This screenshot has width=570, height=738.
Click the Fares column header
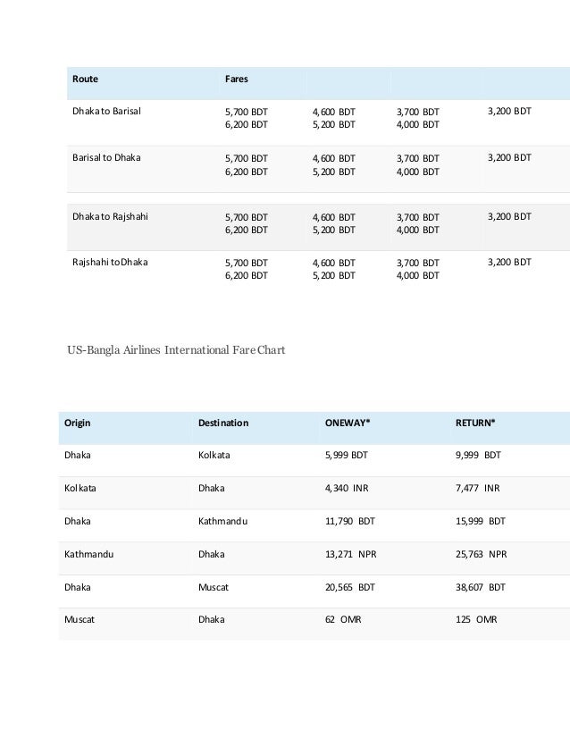237,79
